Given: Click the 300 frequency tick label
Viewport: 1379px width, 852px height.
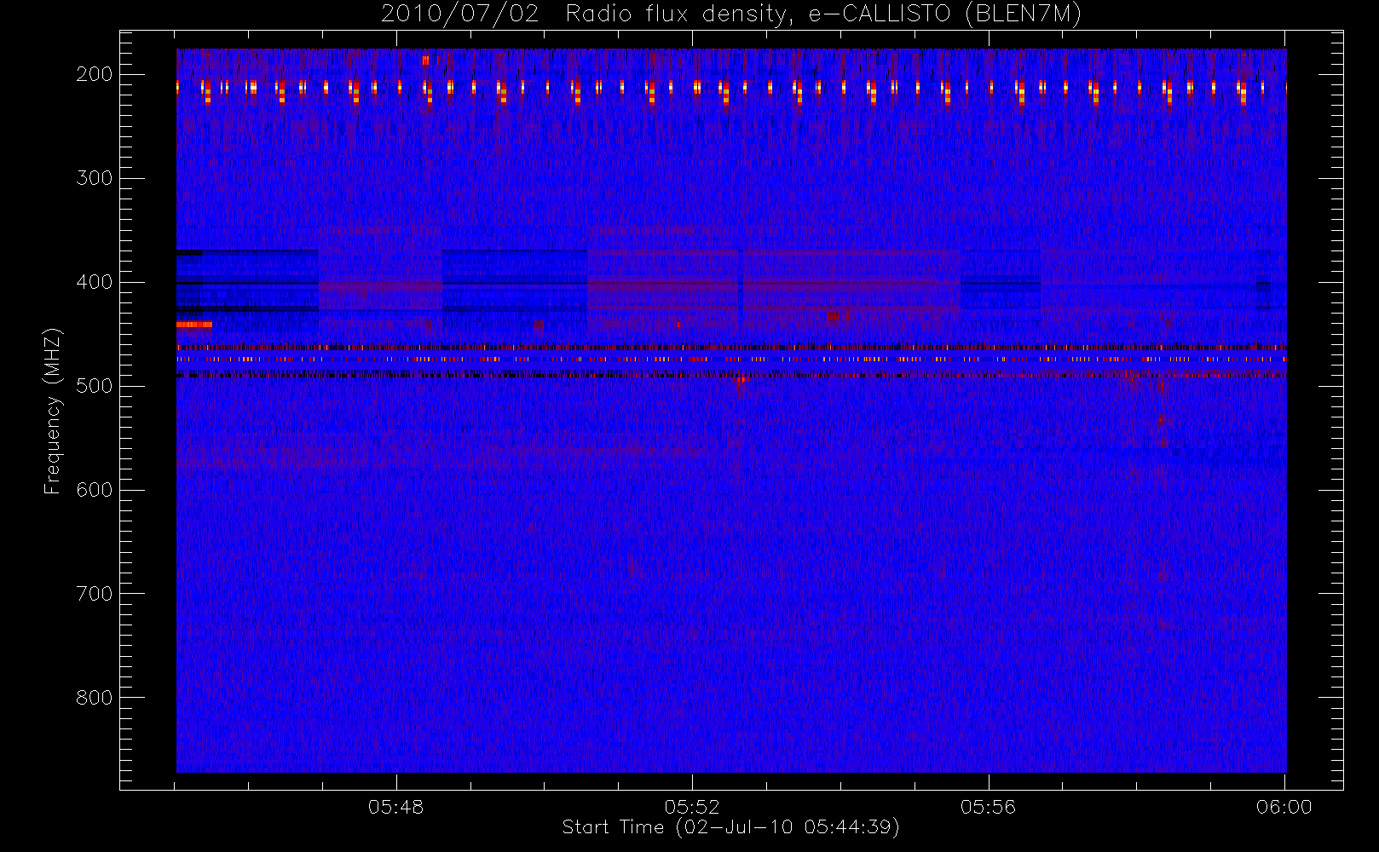Looking at the screenshot, I should tap(94, 178).
